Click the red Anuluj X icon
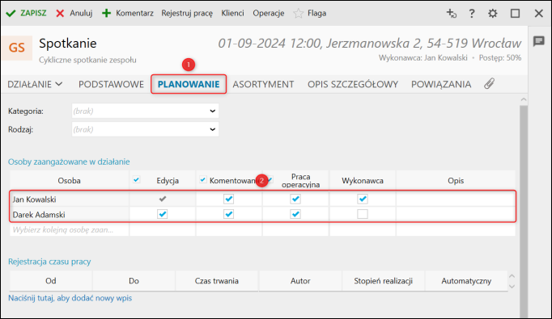Screen dimensions: 552x319 point(60,14)
